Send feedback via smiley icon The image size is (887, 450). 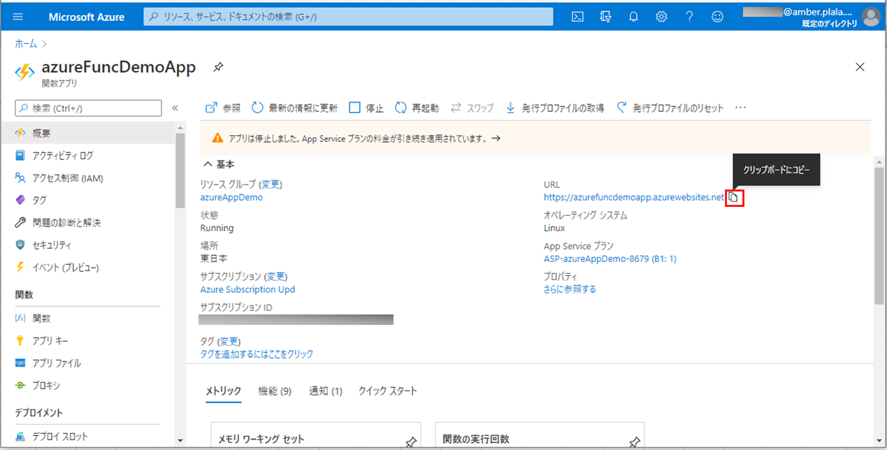click(717, 16)
